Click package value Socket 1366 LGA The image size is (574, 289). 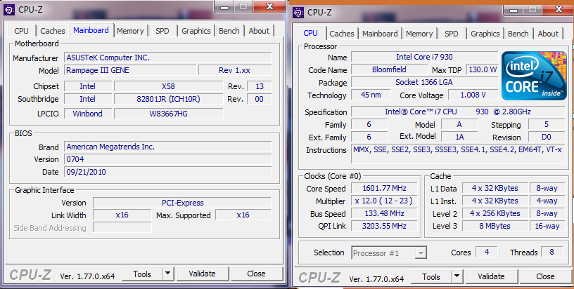pos(425,82)
